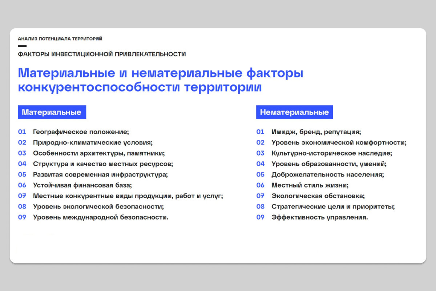Click number 09 beside 'Эффективность управления'
Viewport: 436px width, 291px height.
(261, 218)
